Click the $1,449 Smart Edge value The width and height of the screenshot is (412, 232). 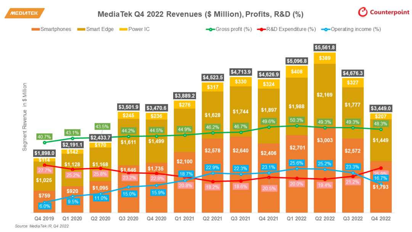(380, 140)
